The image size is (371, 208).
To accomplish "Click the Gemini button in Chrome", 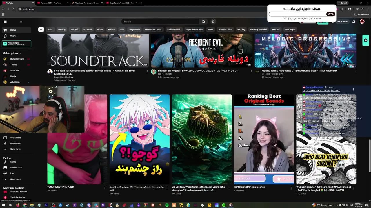I will 342,3.
